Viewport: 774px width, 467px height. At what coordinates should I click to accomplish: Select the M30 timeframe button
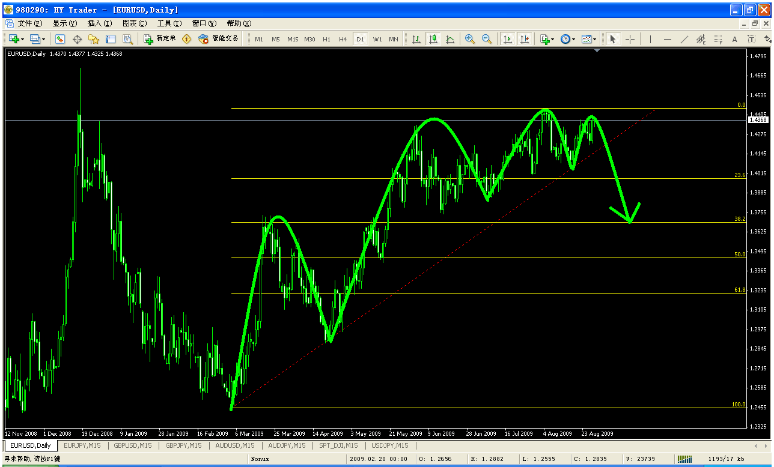click(x=309, y=39)
